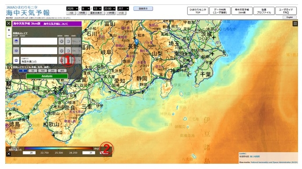Edit the maximum value field 31

tap(88, 153)
